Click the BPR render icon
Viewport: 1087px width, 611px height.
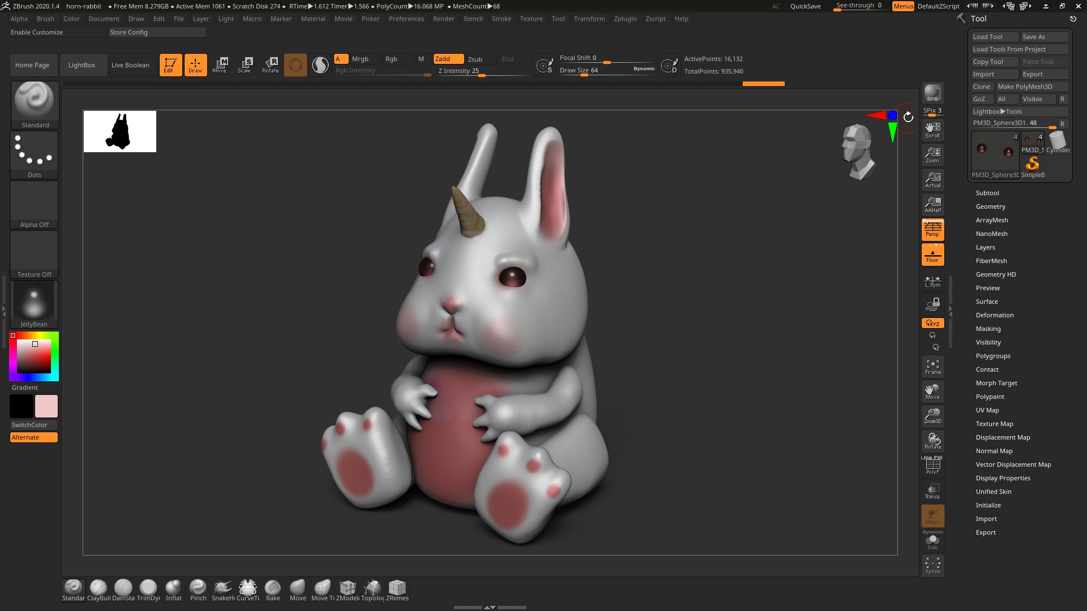pos(932,93)
